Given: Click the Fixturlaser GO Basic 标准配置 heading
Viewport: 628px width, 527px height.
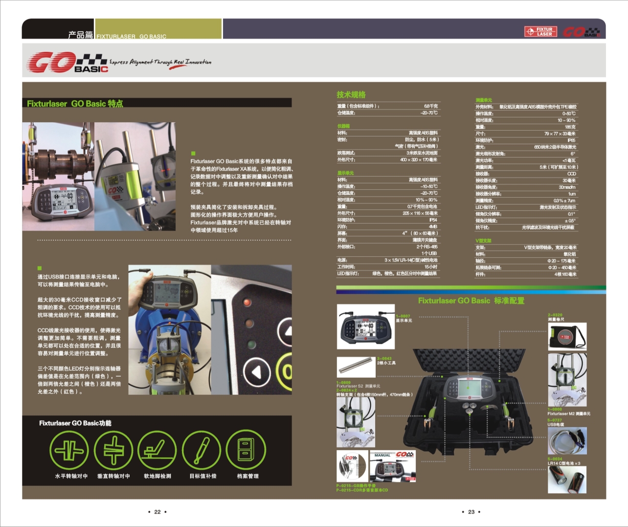Looking at the screenshot, I should coord(471,300).
